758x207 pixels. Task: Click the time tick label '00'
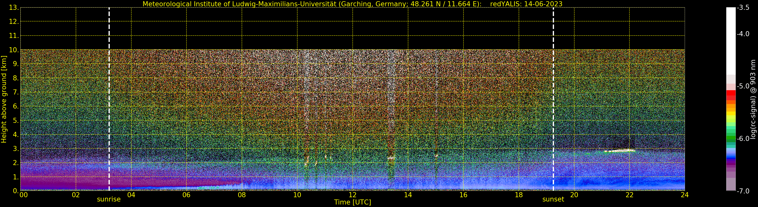tap(23, 195)
